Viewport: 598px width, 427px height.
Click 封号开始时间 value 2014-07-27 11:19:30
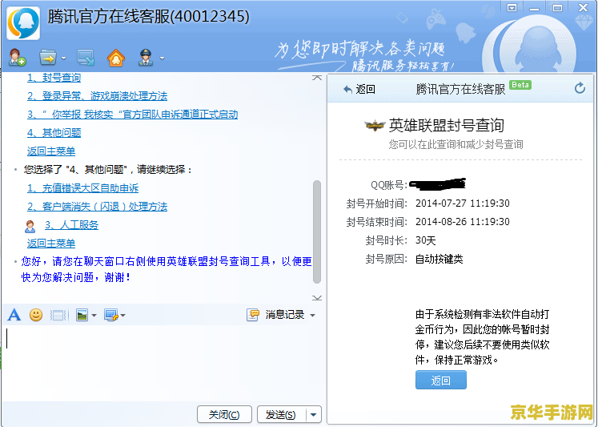click(462, 203)
